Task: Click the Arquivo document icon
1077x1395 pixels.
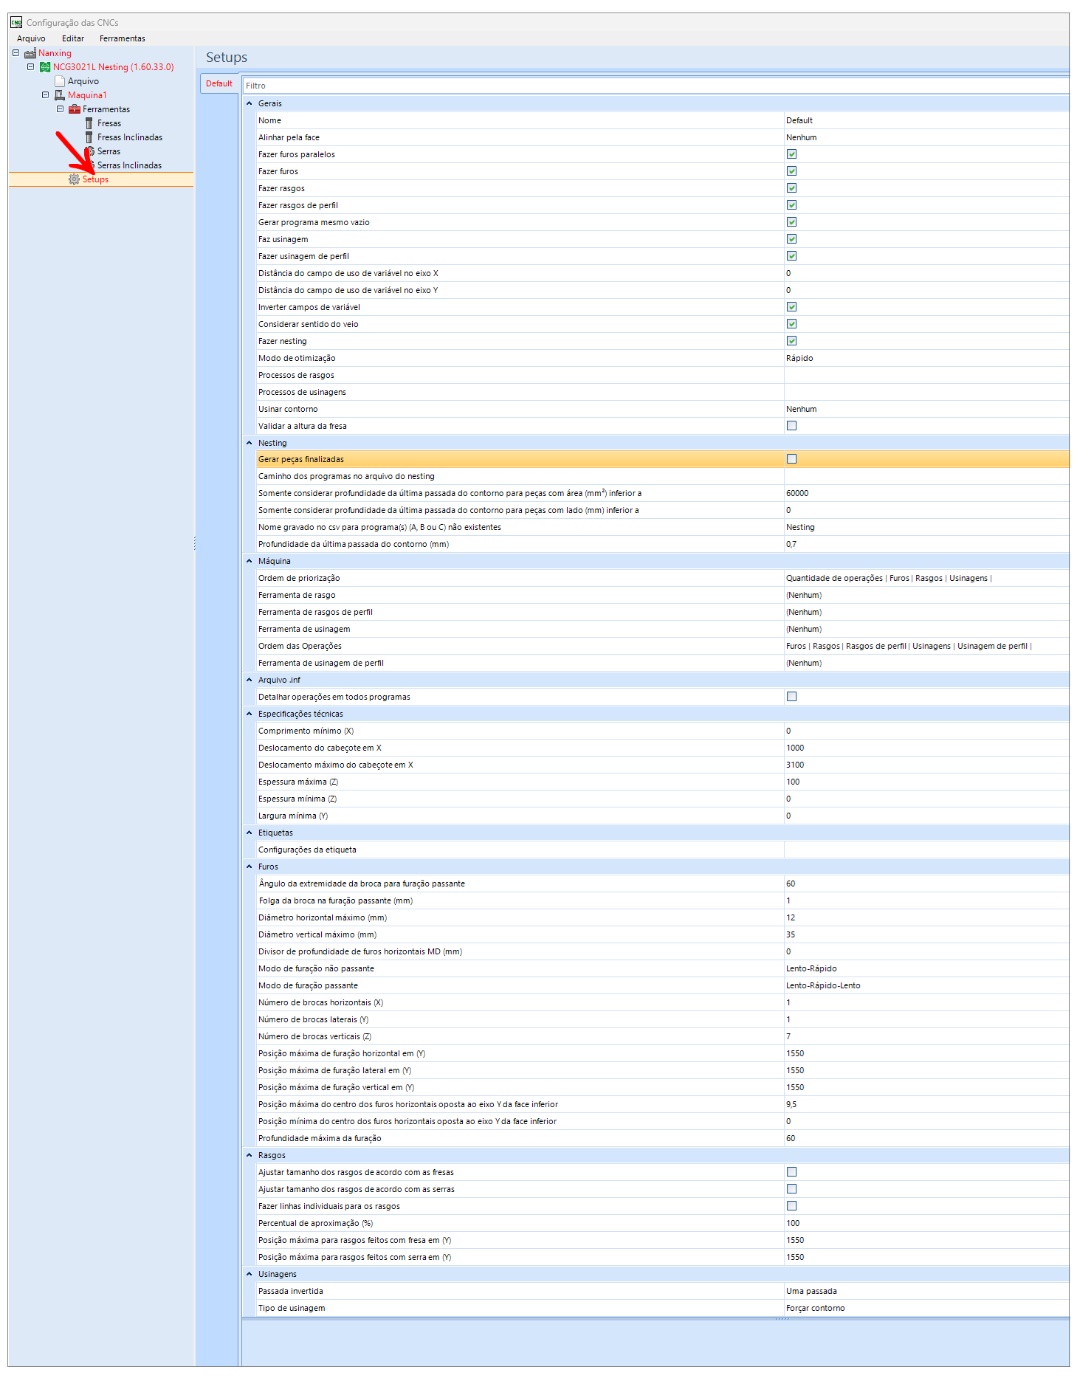Action: pos(60,81)
